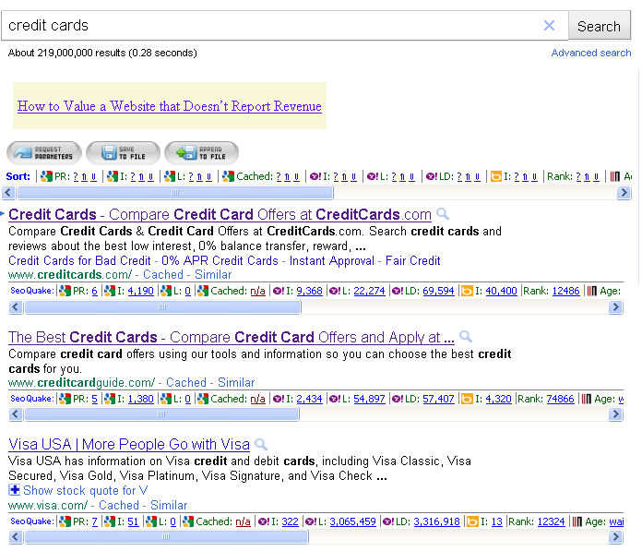Click Rank value 12324
The width and height of the screenshot is (642, 551).
[551, 521]
